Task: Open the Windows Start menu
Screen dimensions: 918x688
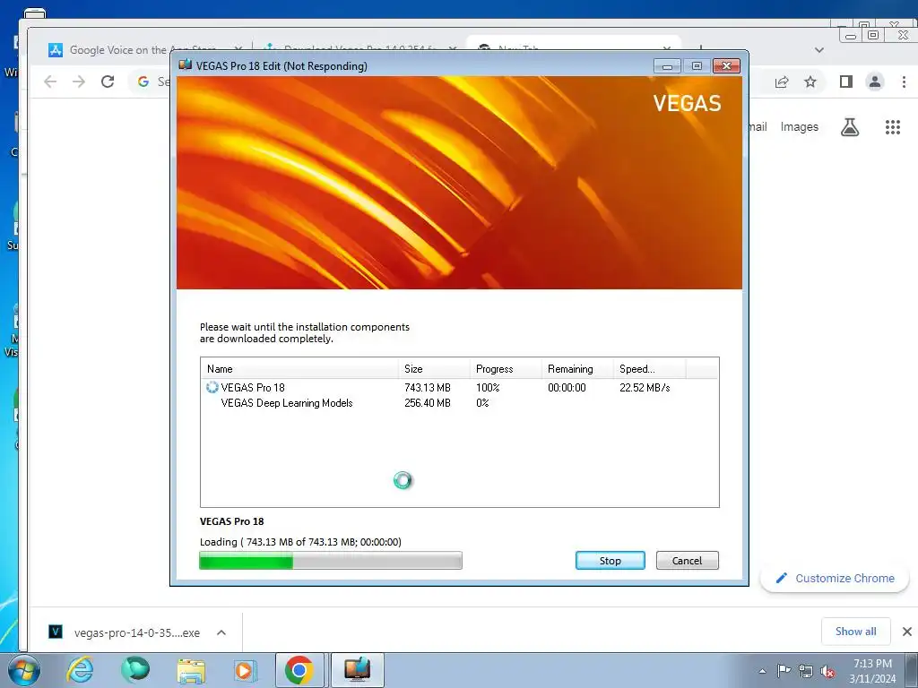Action: point(23,670)
